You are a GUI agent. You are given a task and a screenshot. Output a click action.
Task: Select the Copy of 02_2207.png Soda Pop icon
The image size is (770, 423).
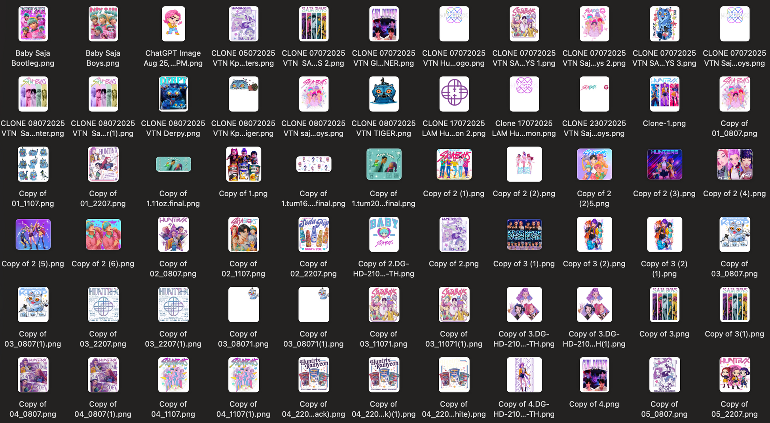pos(313,234)
